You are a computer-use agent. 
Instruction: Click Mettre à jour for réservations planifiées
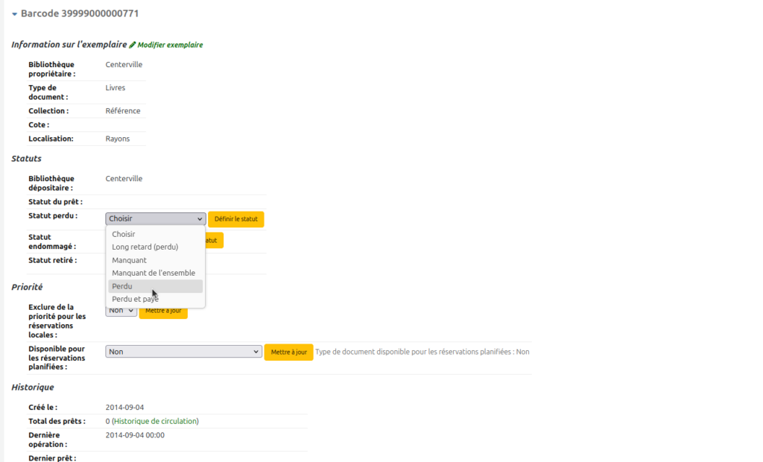[x=288, y=352]
